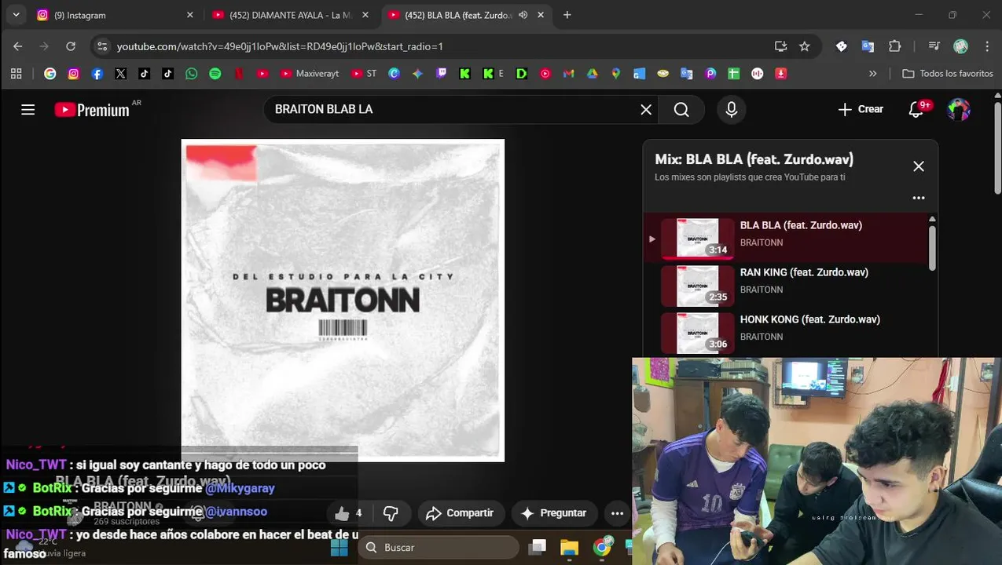Open Google Maps bookmark
Screen dimensions: 1002x565
coord(616,74)
